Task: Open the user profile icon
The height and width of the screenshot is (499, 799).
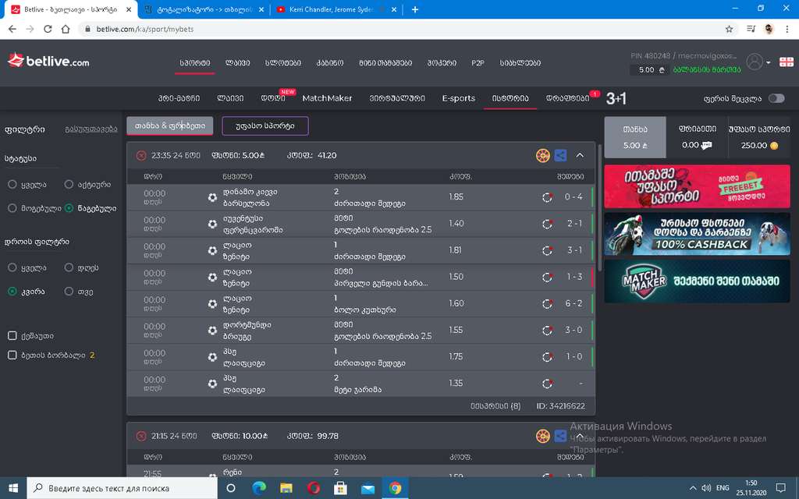Action: click(x=755, y=61)
